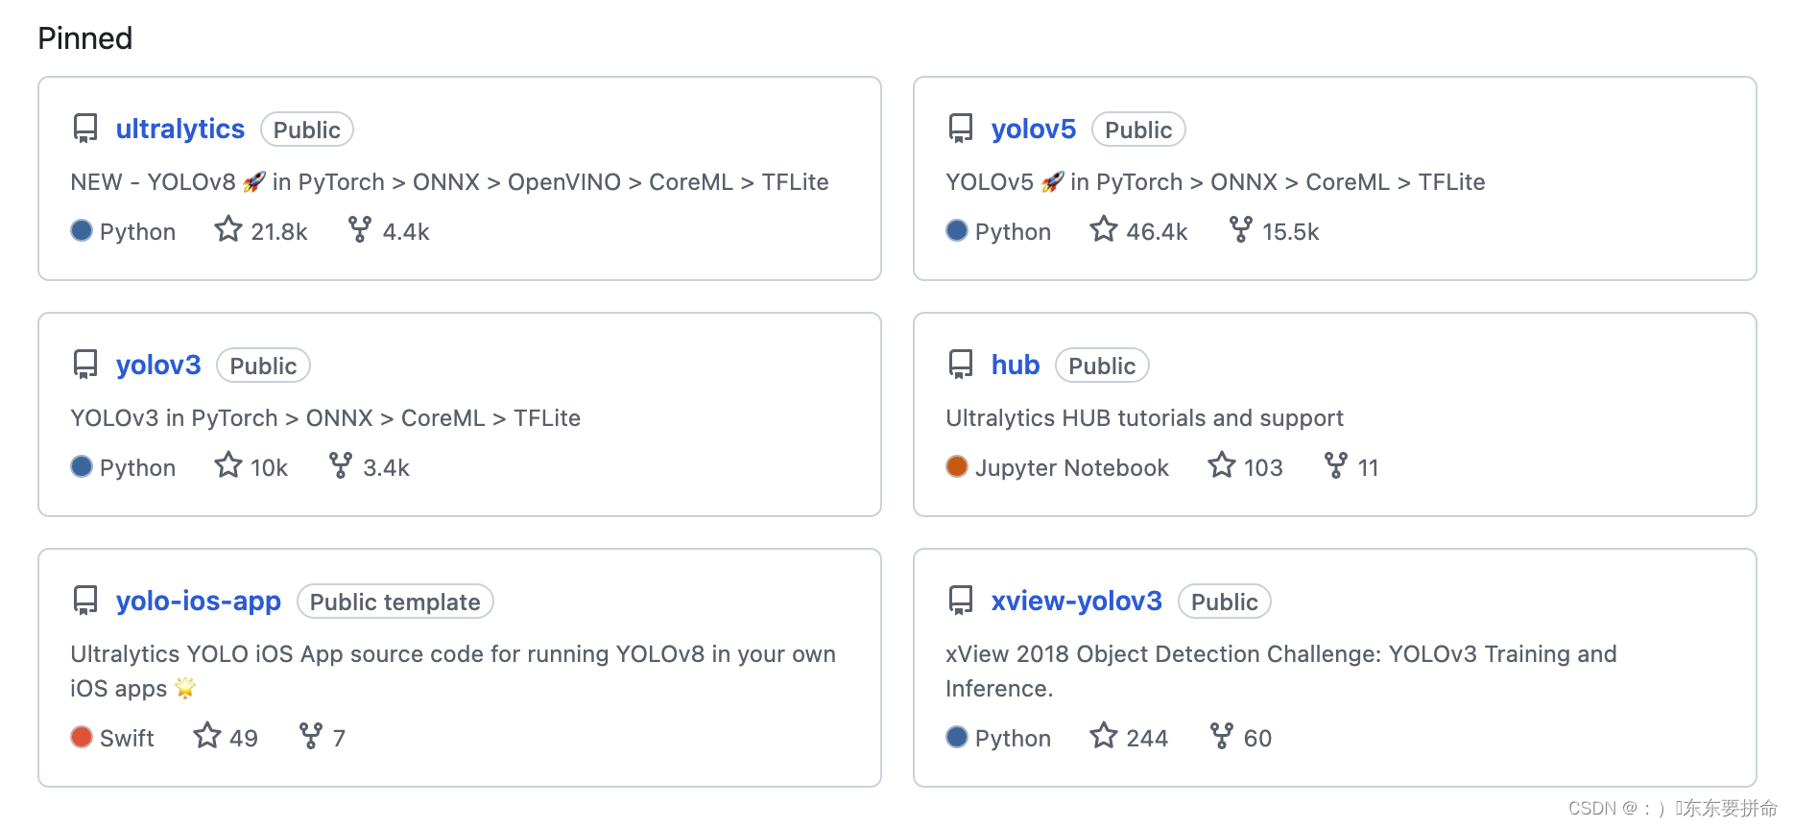Click the repo icon beside yolov3
Viewport: 1793px width, 827px height.
pyautogui.click(x=85, y=365)
